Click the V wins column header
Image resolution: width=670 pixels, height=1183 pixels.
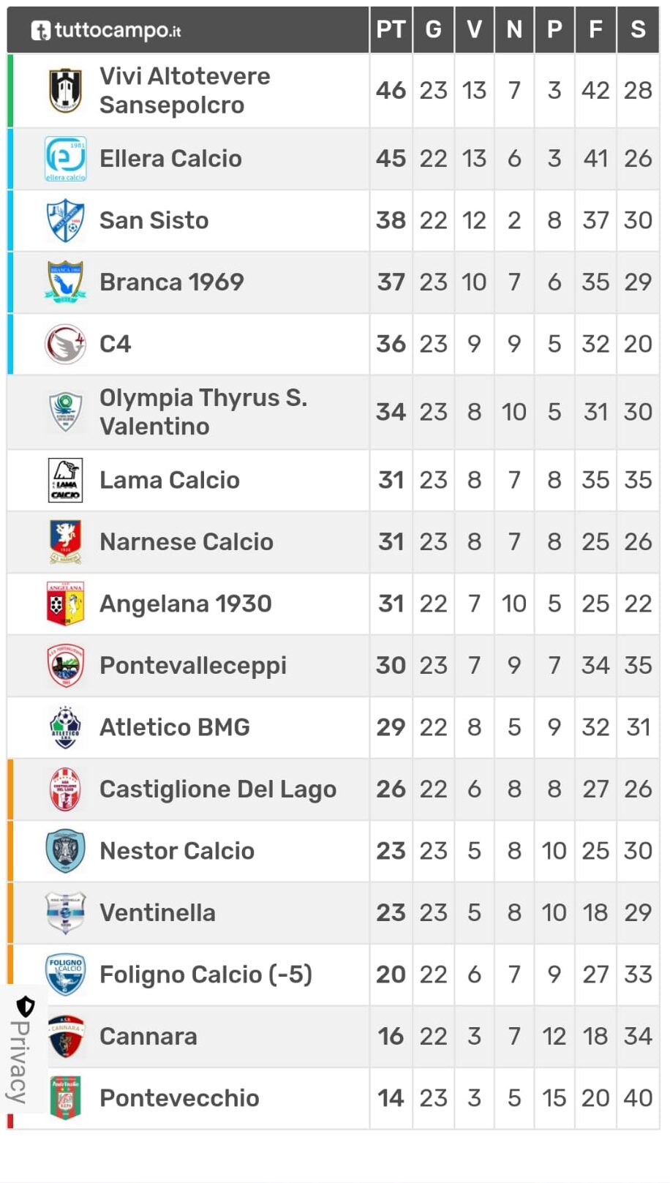tap(474, 30)
